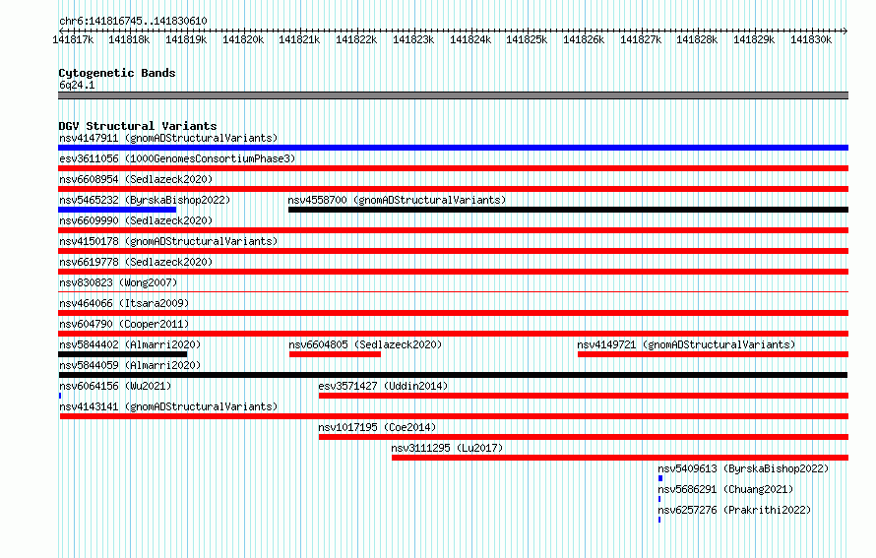Click the 141828k ruler position
Viewport: 876px width, 558px height.
(697, 39)
